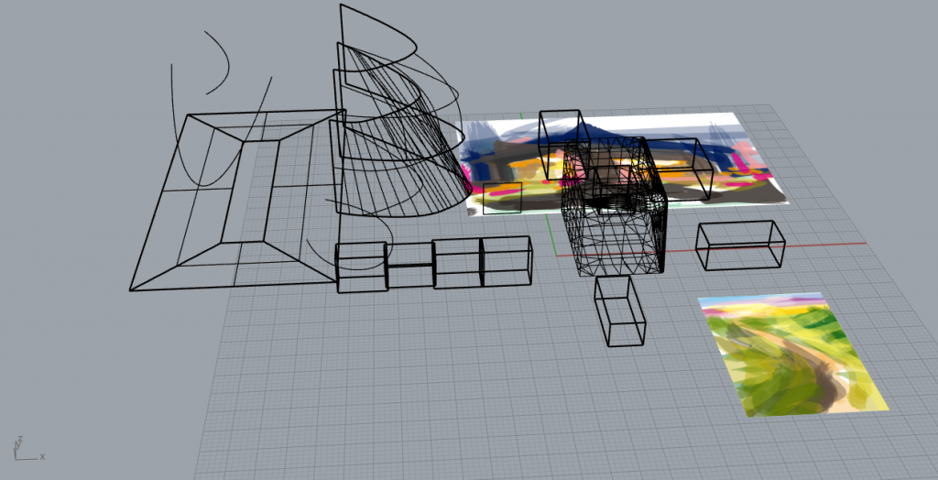Select the green landscape painting image
The height and width of the screenshot is (480, 938).
coord(792,355)
